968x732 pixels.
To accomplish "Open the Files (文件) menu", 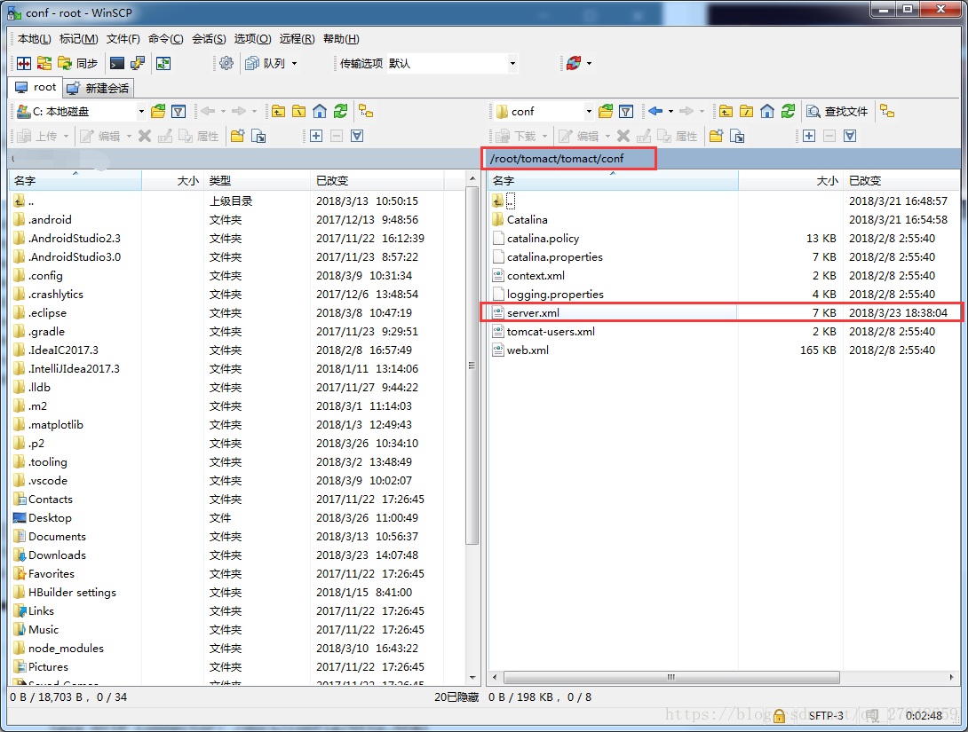I will click(x=123, y=39).
